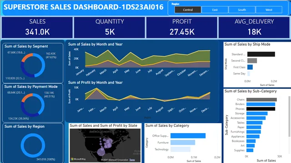The height and width of the screenshot is (163, 291).
Task: Click the 138.14K (40.51%) payment label
Action: tap(50, 95)
